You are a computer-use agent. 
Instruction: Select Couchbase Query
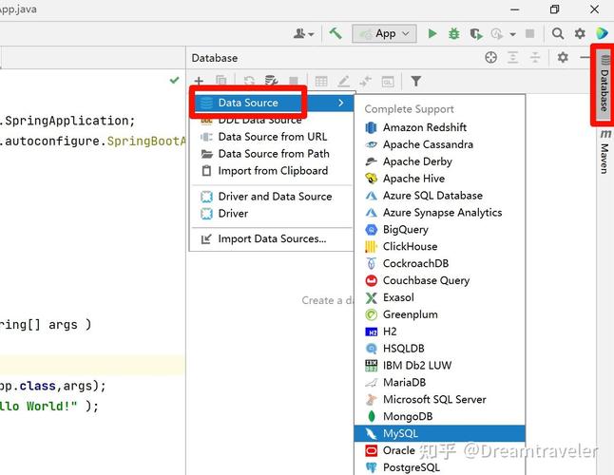click(439, 280)
